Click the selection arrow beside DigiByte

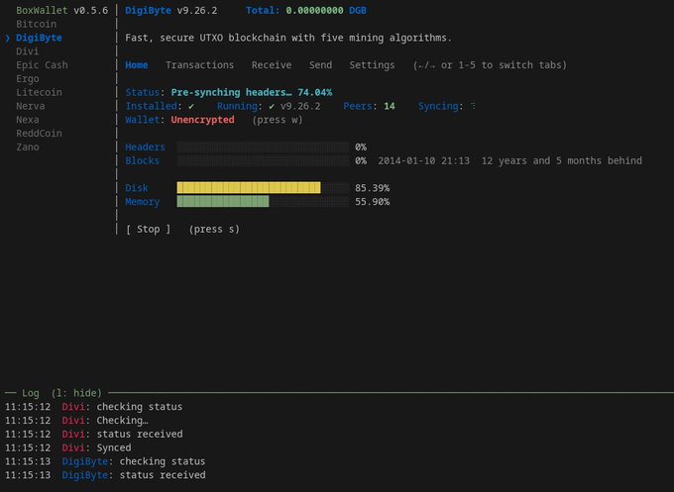(8, 38)
